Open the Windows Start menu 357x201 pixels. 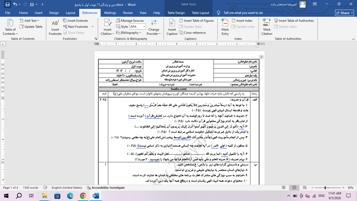click(x=6, y=196)
